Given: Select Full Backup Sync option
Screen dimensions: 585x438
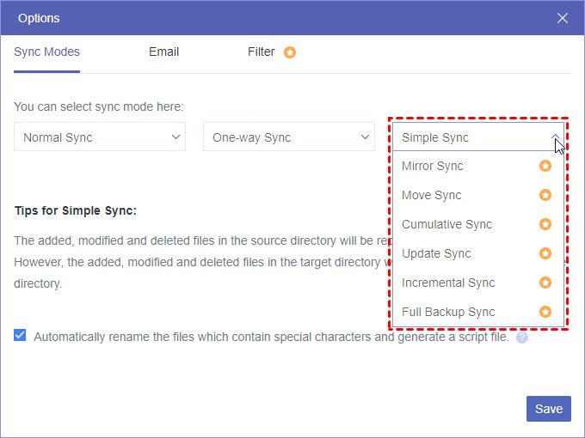Looking at the screenshot, I should (x=478, y=312).
